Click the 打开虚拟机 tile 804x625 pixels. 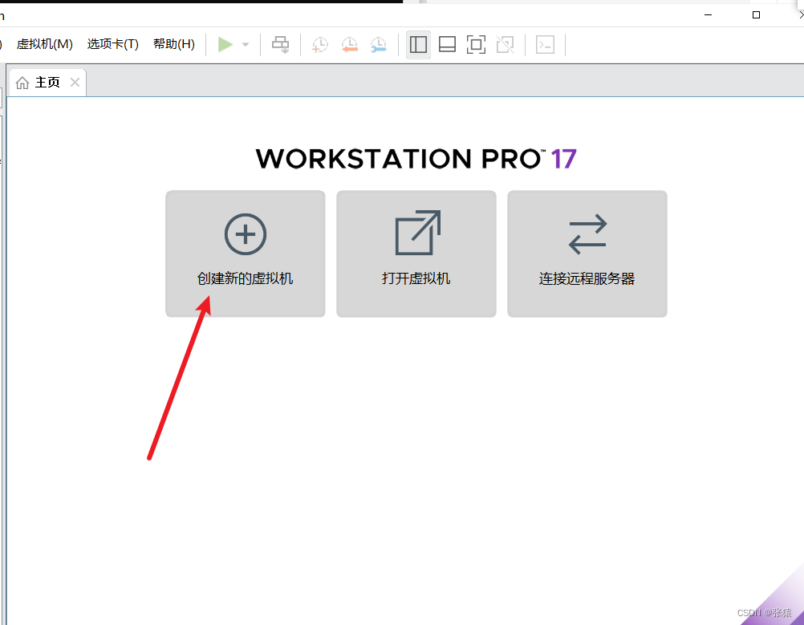(416, 254)
